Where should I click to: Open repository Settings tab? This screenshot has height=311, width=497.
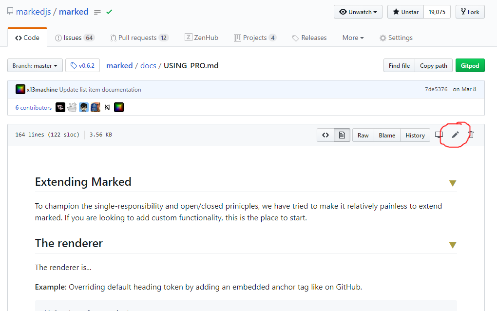pyautogui.click(x=396, y=38)
